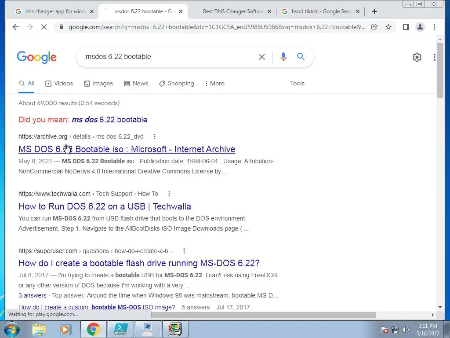Open the search Tools options
Screen dimensions: 450x338
pos(297,83)
